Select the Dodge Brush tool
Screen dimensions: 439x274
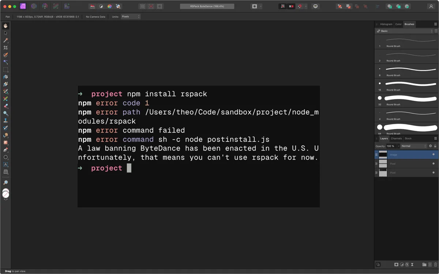click(x=5, y=113)
